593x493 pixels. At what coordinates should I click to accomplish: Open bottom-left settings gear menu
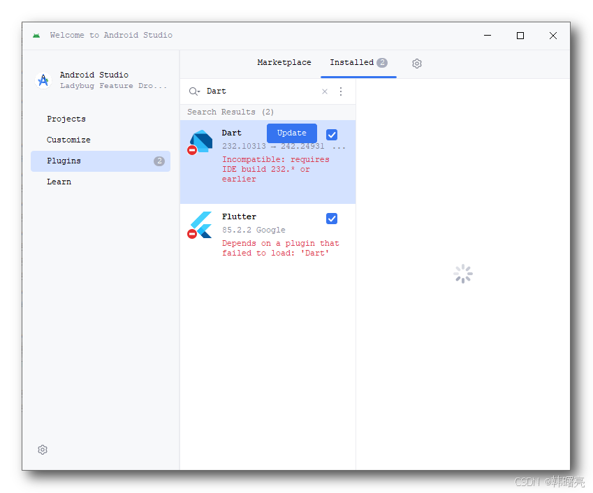tap(43, 450)
